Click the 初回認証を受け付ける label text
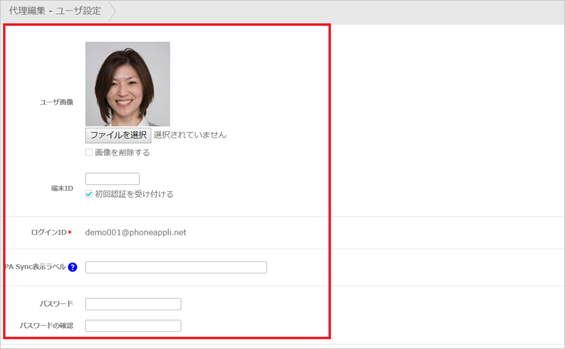 [x=134, y=194]
